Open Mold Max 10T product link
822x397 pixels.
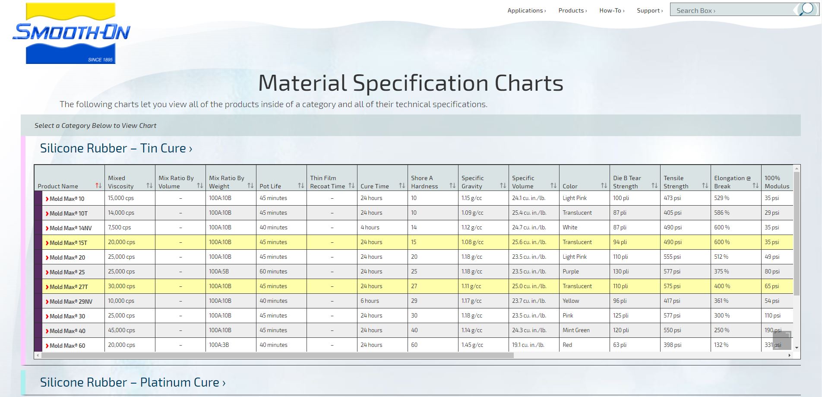66,213
